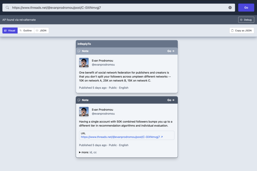
Task: Open the threads.net post URL link
Action: click(120, 137)
